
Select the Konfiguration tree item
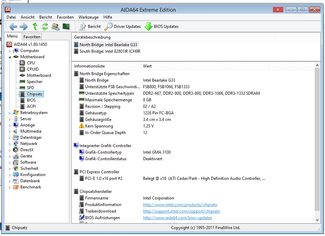(33, 175)
